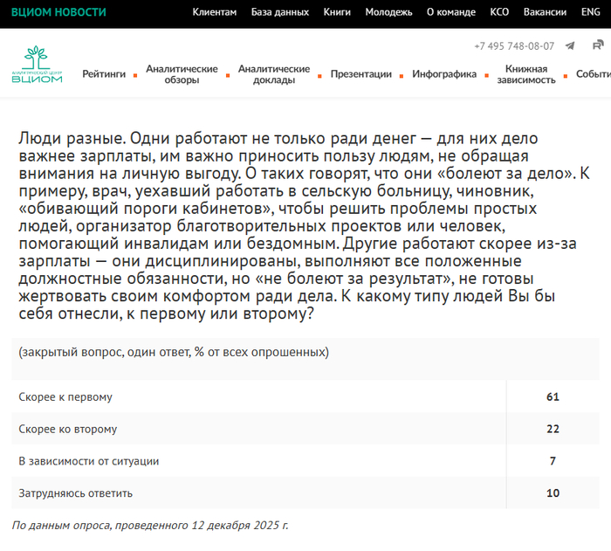Click the icon right of Telegram
The width and height of the screenshot is (611, 551).
pos(598,45)
